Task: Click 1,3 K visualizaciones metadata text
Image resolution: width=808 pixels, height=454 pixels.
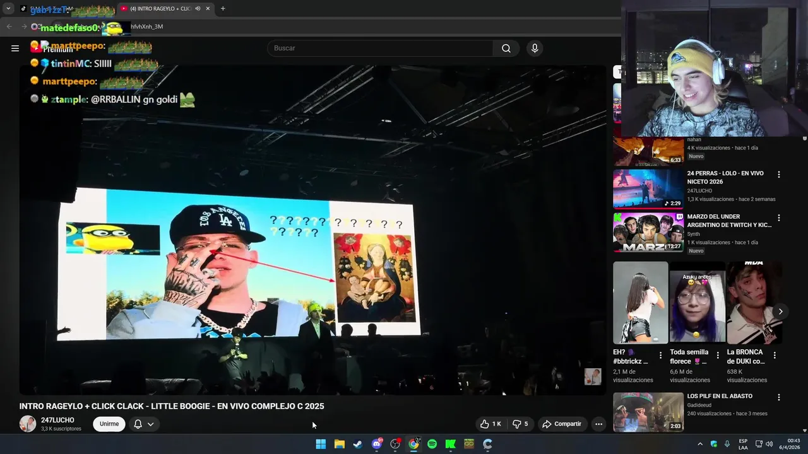Action: tap(710, 199)
